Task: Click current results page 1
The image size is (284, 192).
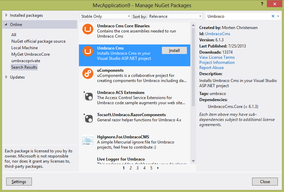Action: (123, 168)
